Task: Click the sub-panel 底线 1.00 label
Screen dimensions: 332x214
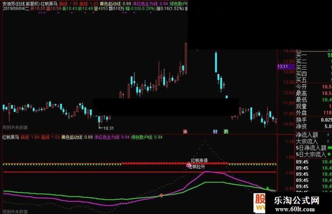Action: click(30, 137)
